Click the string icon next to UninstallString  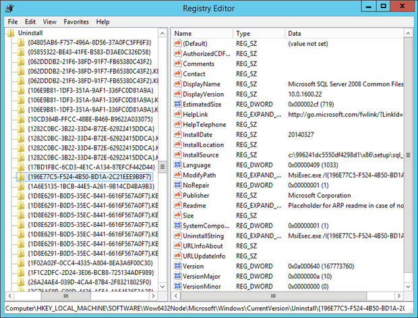177,236
